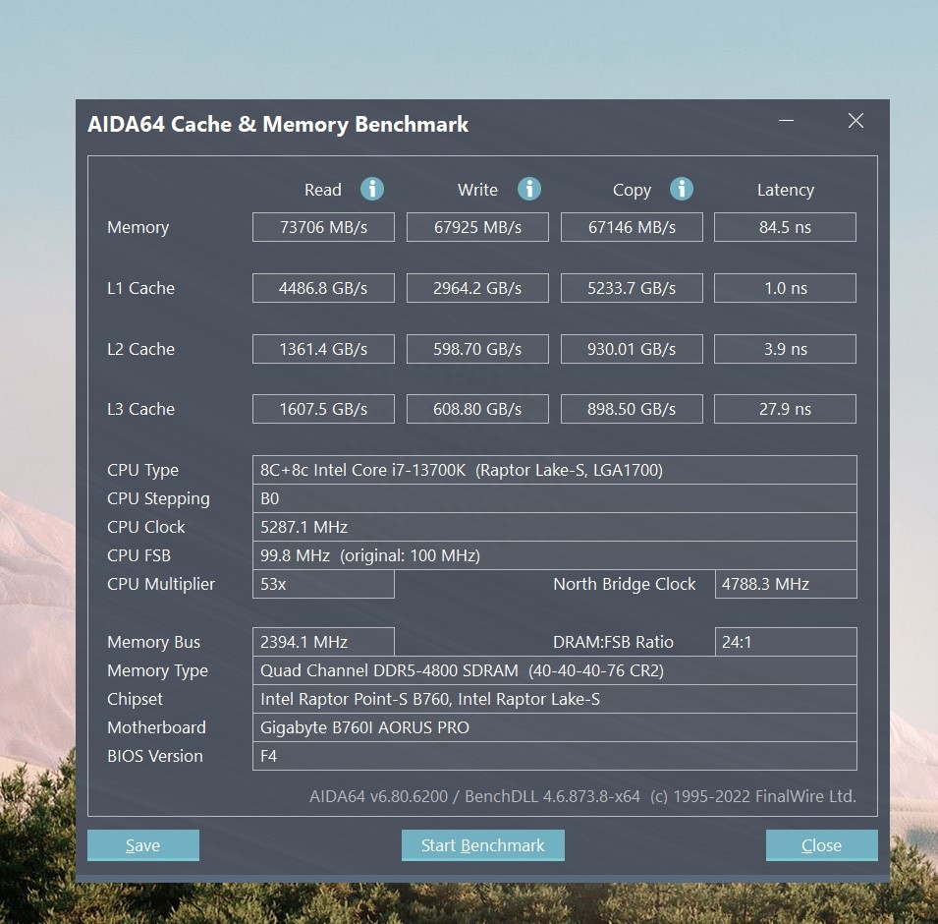The image size is (938, 924).
Task: Save the benchmark results
Action: 143,845
